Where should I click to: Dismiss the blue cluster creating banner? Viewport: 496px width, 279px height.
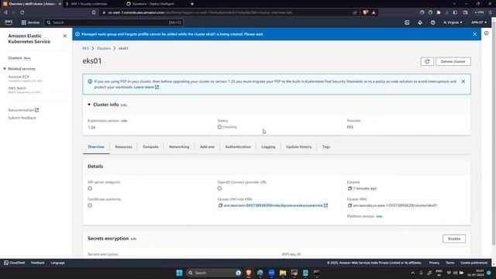coord(474,34)
